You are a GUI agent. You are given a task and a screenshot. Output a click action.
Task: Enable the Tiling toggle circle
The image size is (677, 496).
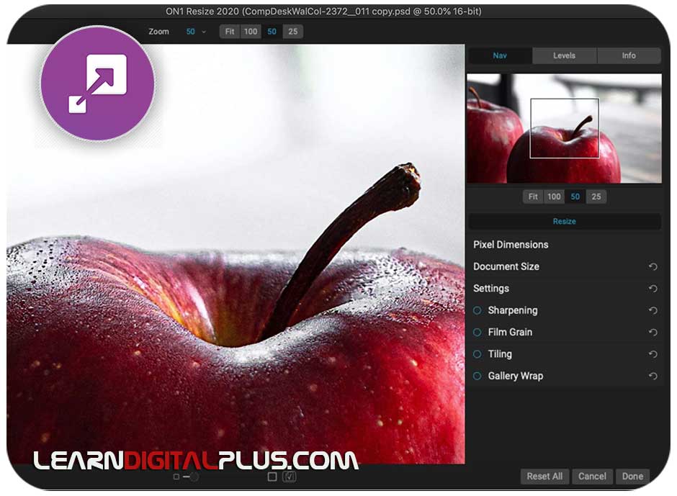click(477, 354)
